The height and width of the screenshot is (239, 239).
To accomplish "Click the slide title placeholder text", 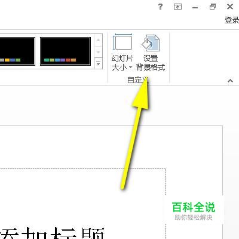I will point(52,233).
